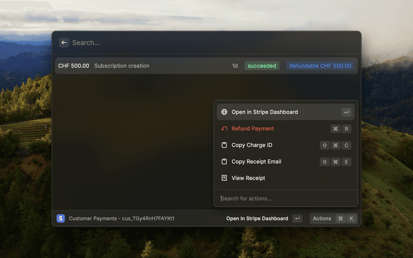Click the globe icon for Stripe Dashboard
The height and width of the screenshot is (258, 413).
pos(224,112)
